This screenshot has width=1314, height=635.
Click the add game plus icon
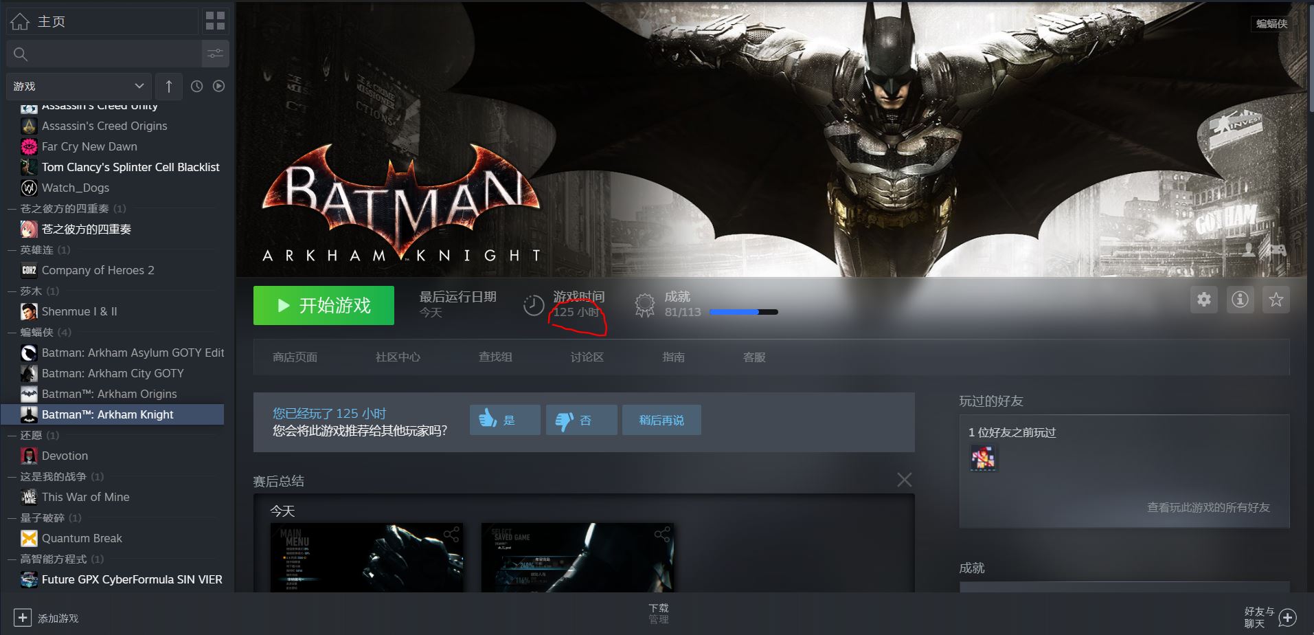pos(23,617)
